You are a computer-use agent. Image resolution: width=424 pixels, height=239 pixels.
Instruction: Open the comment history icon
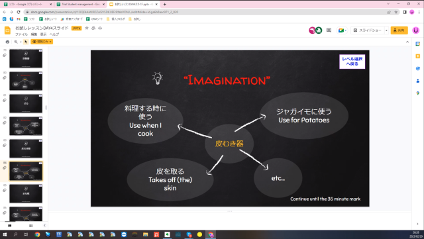click(x=329, y=30)
